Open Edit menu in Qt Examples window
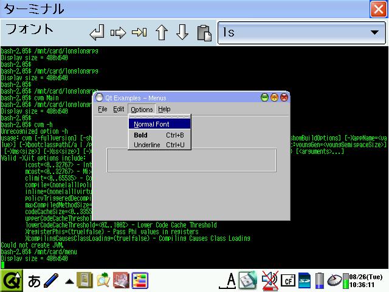389x292 pixels. coord(119,109)
